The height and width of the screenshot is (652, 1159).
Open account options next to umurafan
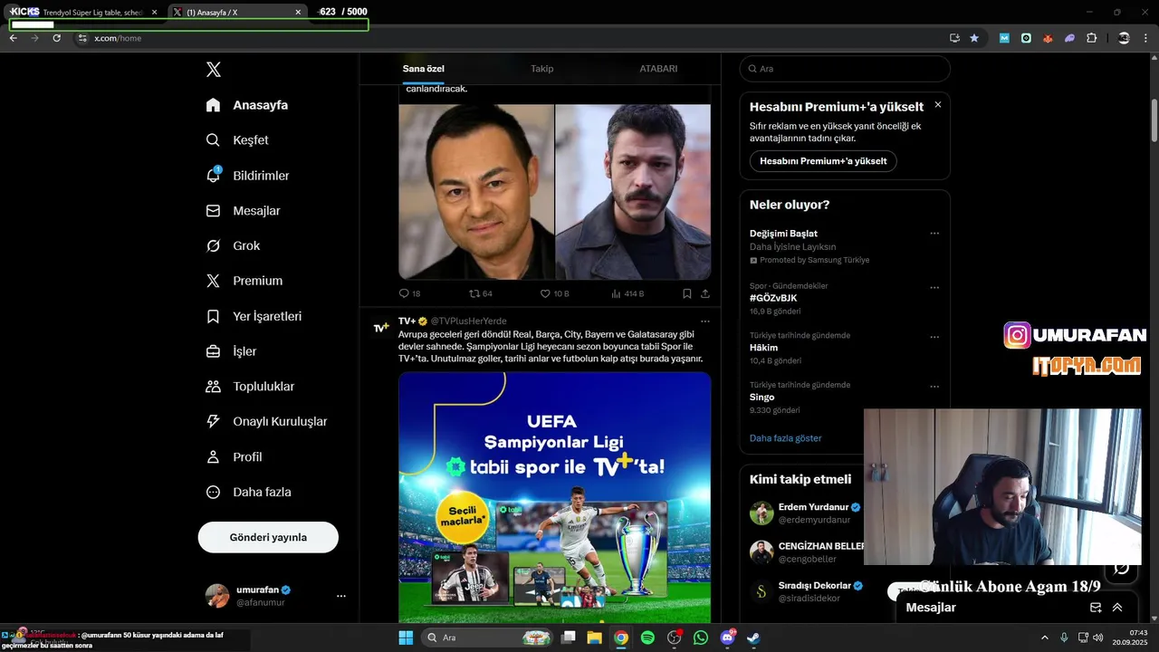coord(341,596)
